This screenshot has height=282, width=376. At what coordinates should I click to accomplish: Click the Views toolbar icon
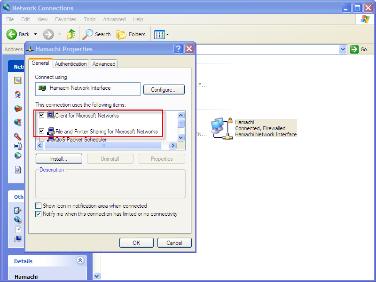coord(159,34)
